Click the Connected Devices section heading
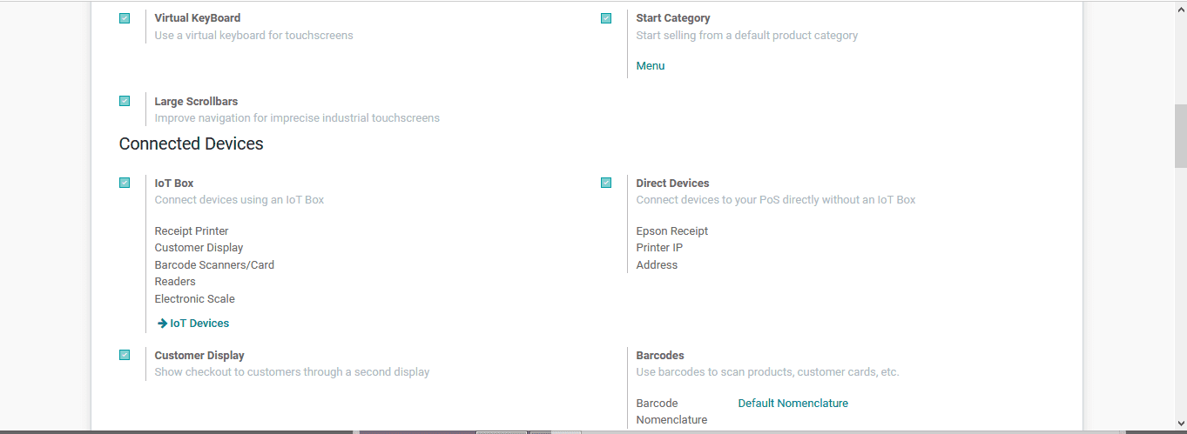This screenshot has height=434, width=1187. [191, 144]
